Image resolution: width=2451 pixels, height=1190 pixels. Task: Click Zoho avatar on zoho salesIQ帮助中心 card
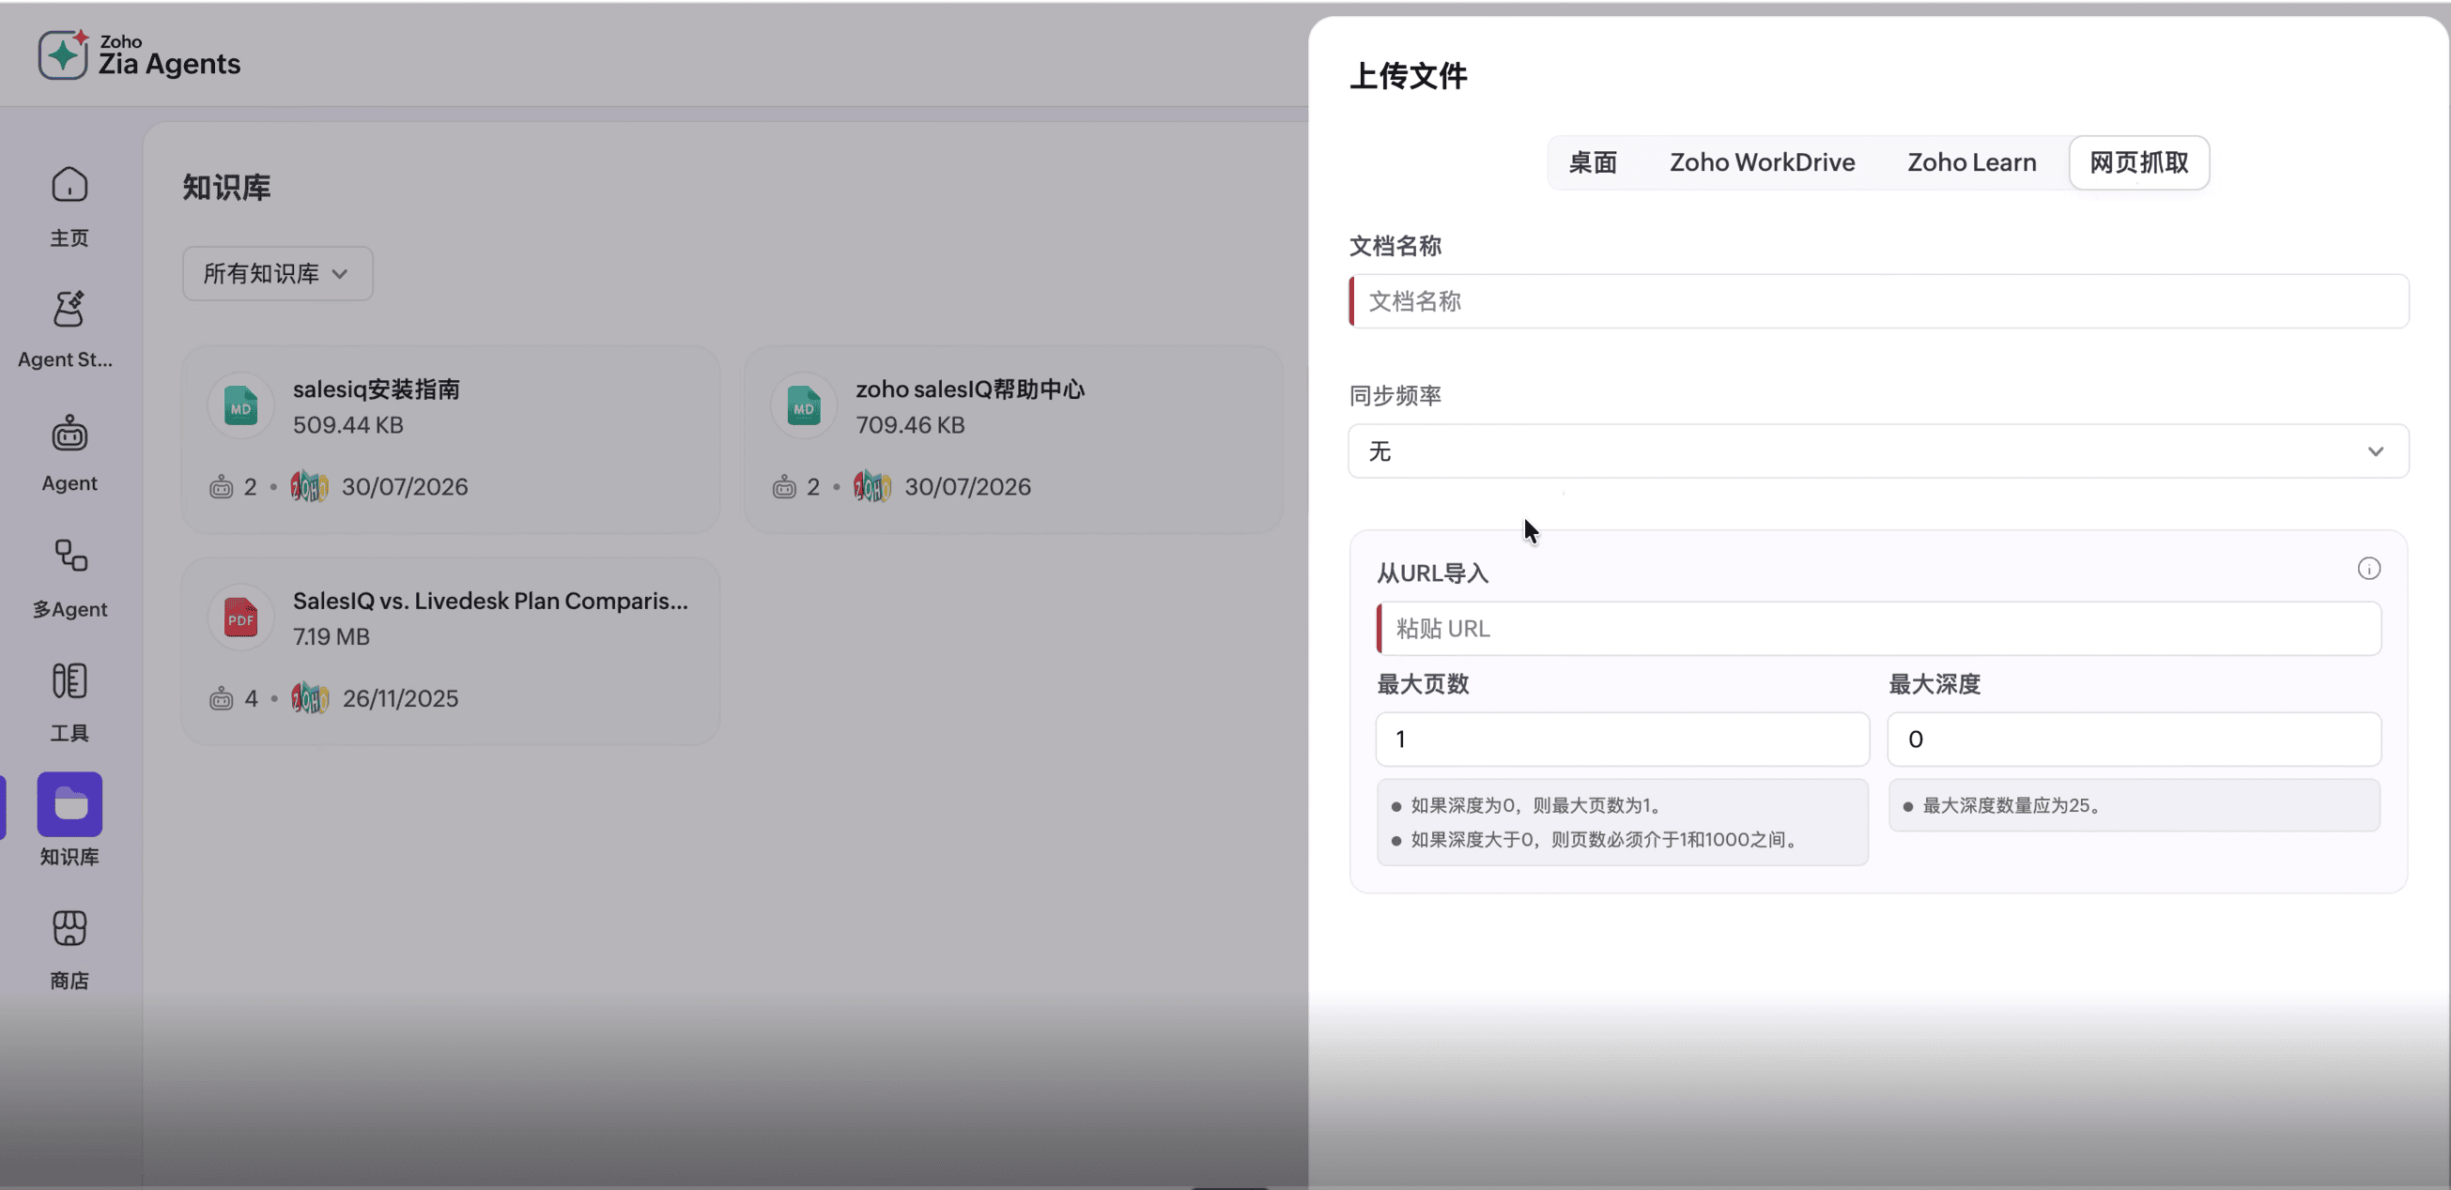(x=872, y=486)
